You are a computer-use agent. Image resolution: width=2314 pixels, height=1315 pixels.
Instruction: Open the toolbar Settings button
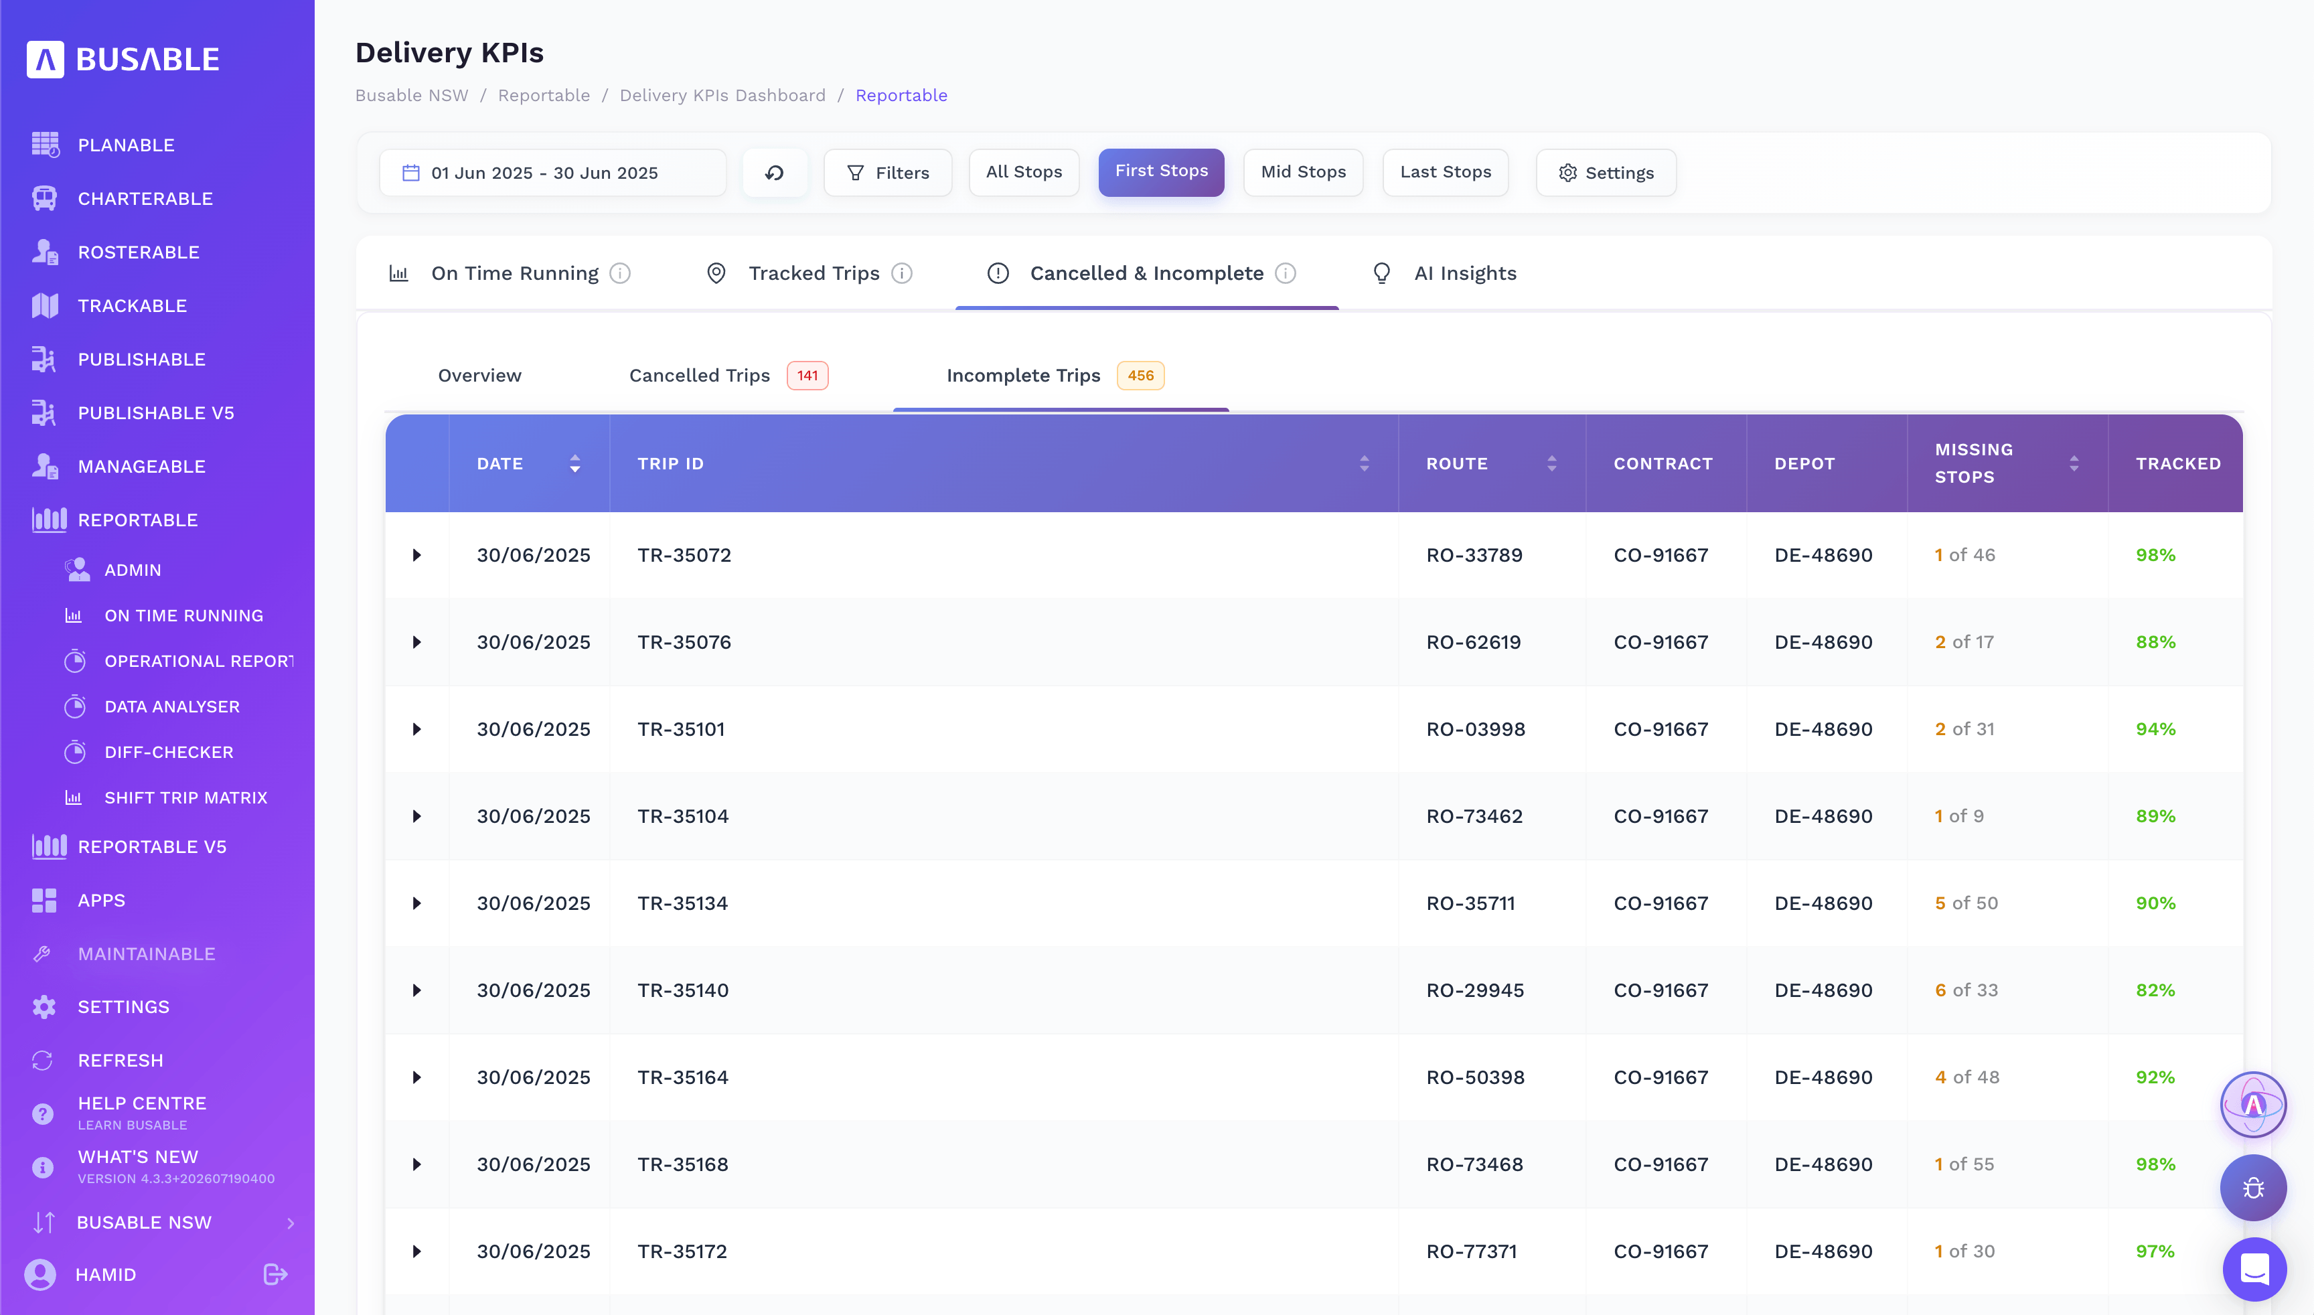(1606, 173)
